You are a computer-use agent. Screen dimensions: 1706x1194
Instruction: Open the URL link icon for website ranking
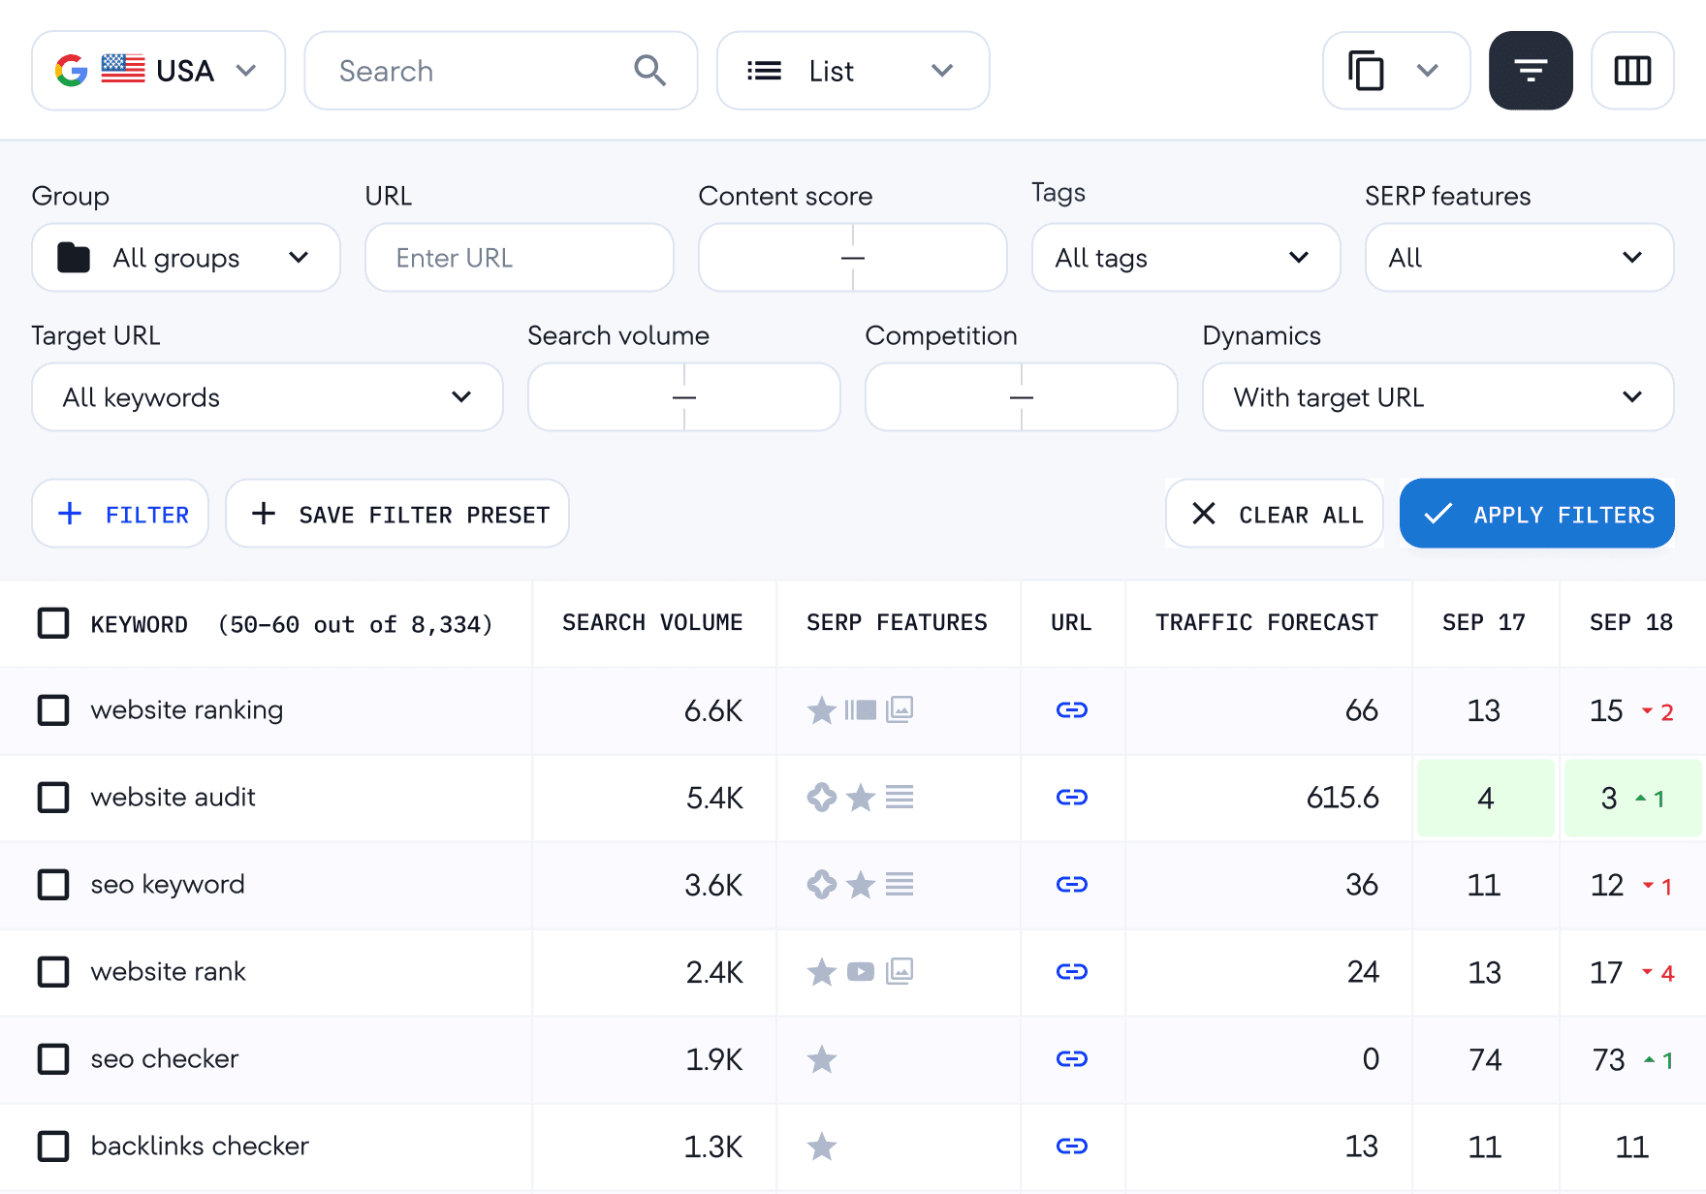[1071, 710]
